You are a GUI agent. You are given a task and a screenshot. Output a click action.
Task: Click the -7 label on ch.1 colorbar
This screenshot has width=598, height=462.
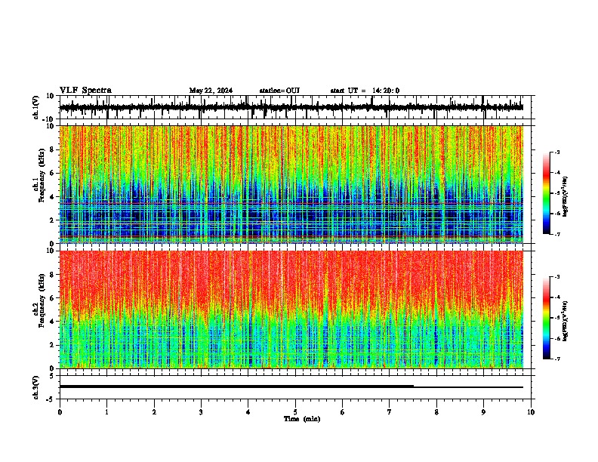[x=557, y=234]
